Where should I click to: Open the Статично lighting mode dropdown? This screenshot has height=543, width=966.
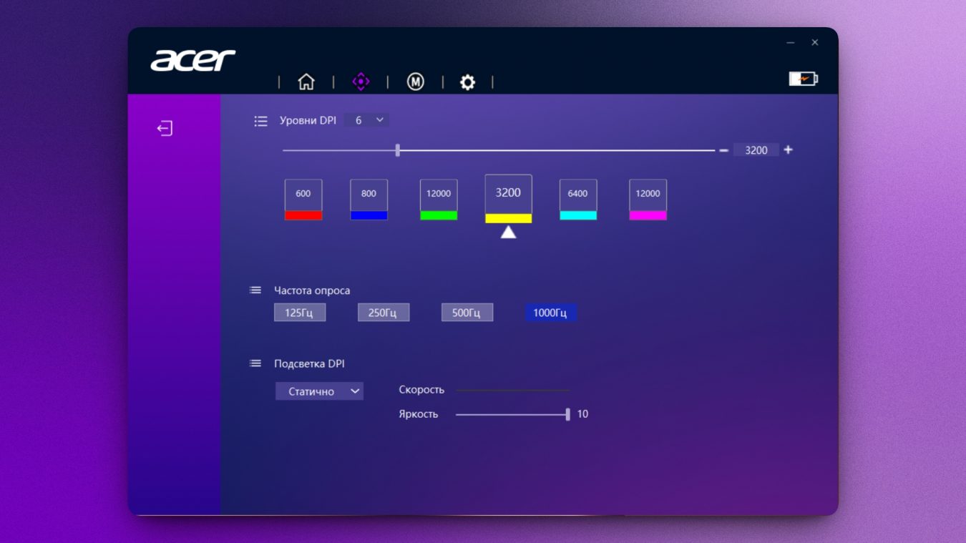tap(319, 391)
